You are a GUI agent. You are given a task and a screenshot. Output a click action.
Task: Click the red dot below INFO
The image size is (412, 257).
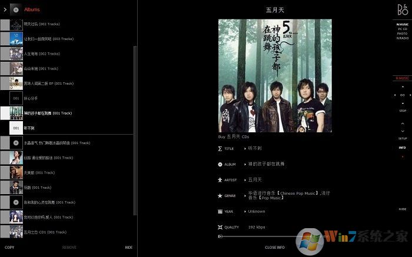403,156
